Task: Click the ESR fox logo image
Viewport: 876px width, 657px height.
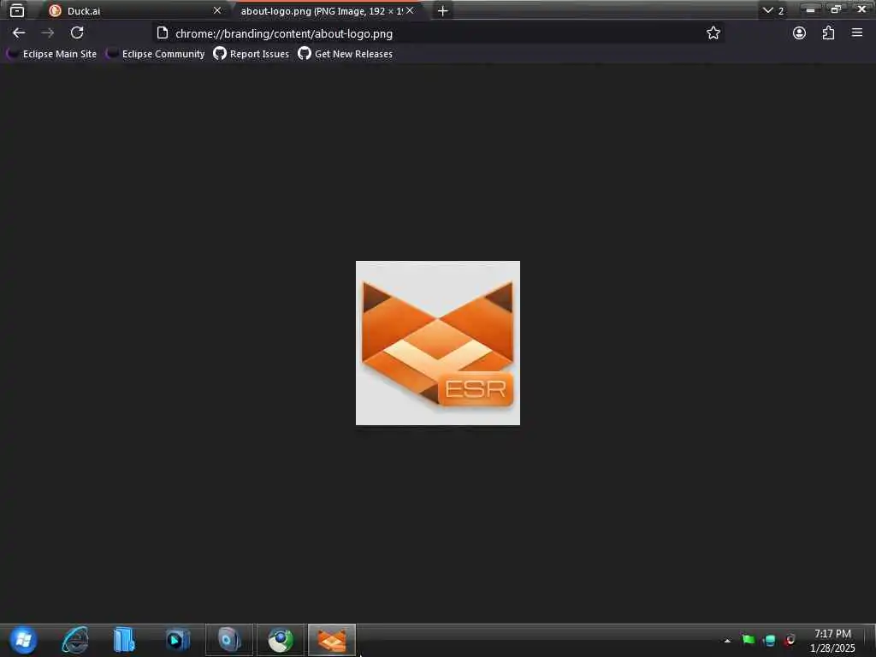Action: coord(438,343)
